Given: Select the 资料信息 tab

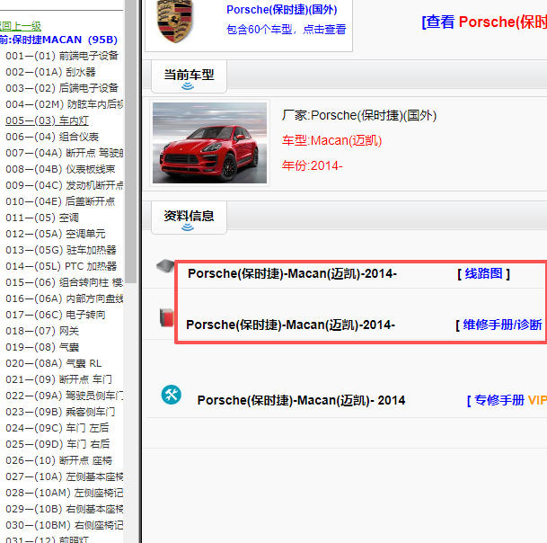Looking at the screenshot, I should (189, 218).
